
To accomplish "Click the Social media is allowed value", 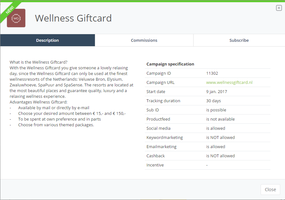I will click(215, 128).
